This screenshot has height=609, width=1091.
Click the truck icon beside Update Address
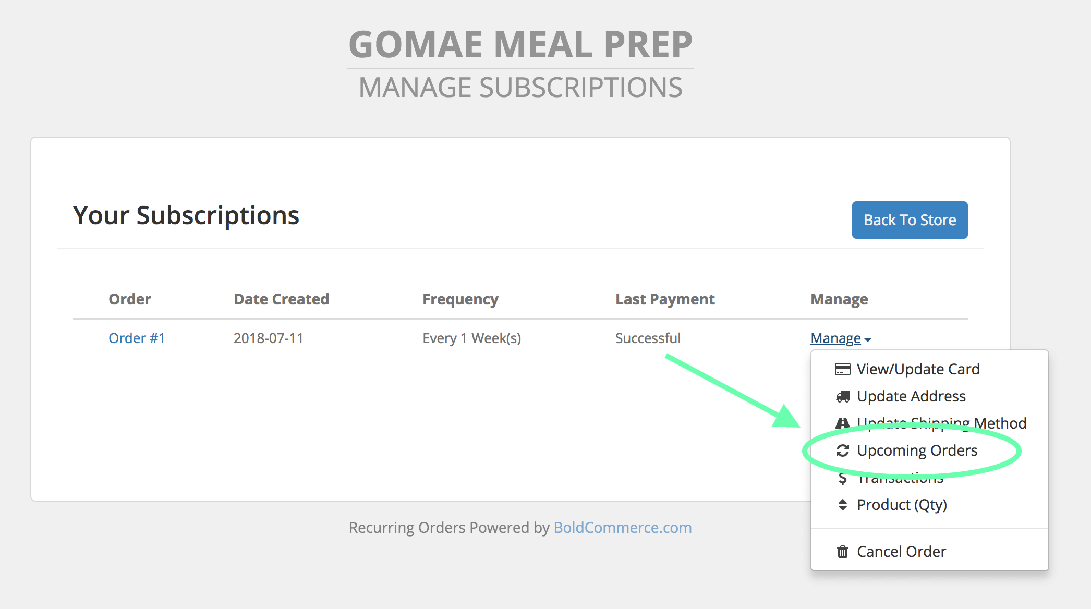point(842,397)
